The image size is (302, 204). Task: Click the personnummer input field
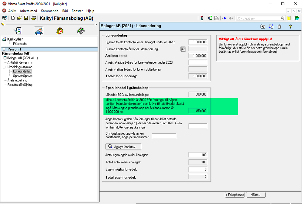[x=164, y=136]
